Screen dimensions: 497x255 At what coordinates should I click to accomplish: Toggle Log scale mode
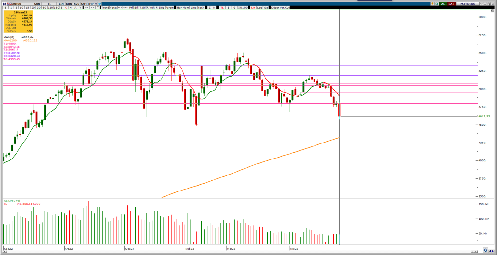point(258,8)
